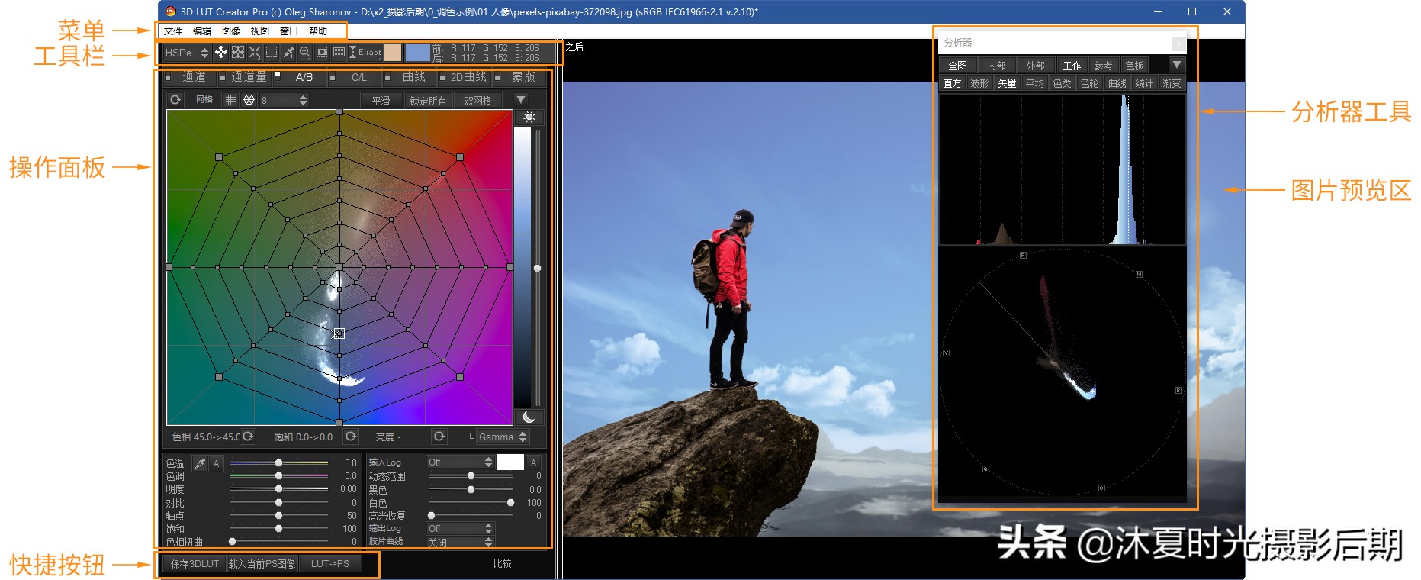
Task: Open the HSPe color model dropdown
Action: tap(186, 53)
